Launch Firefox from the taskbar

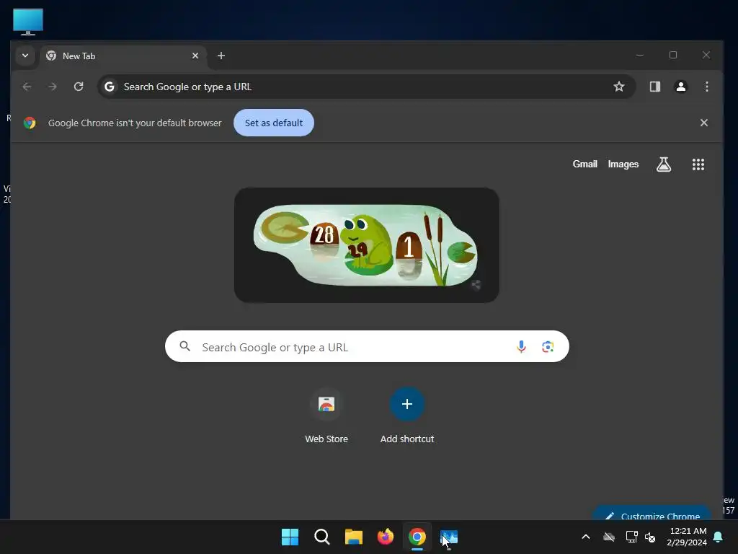pos(386,537)
